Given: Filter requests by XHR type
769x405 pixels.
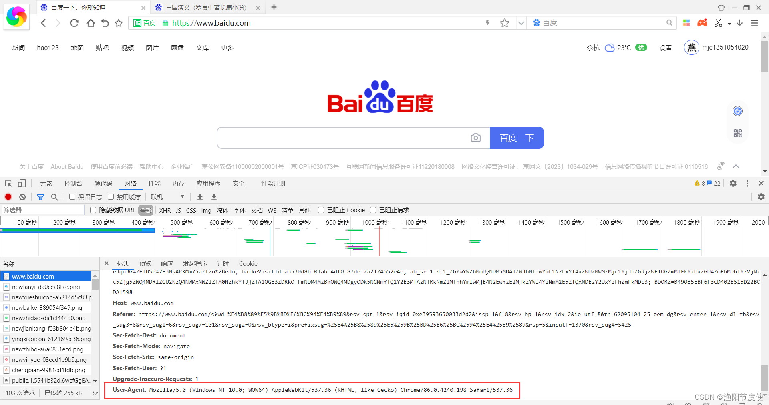Looking at the screenshot, I should [165, 210].
